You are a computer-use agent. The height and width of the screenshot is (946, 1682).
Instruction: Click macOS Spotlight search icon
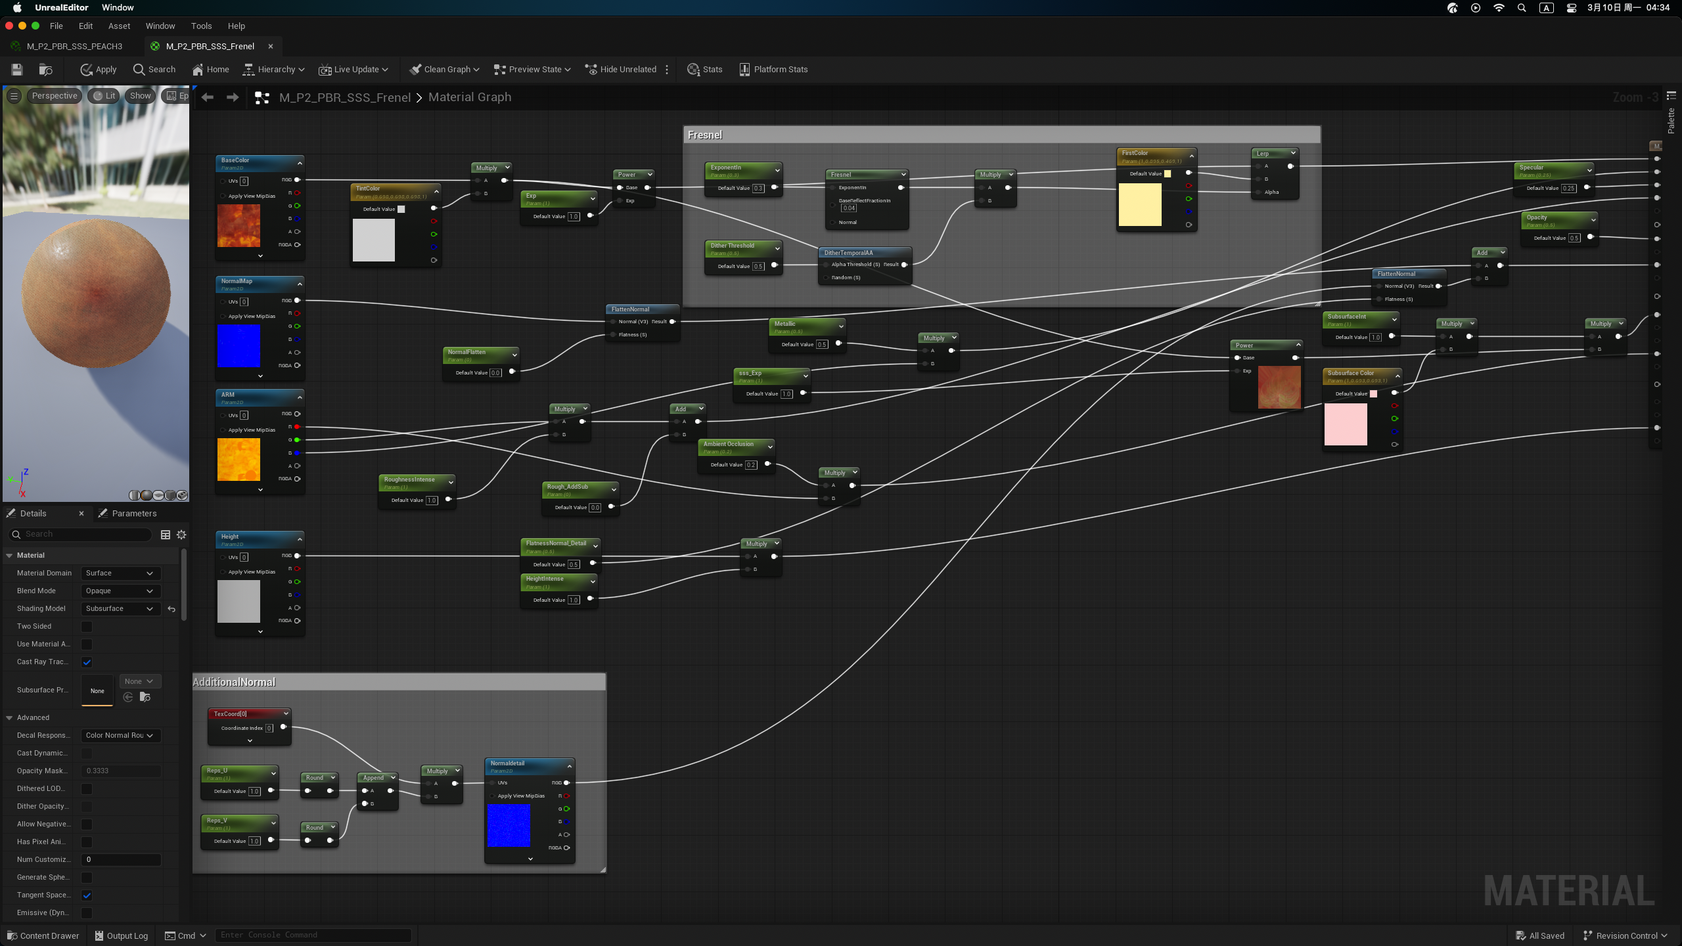1522,8
